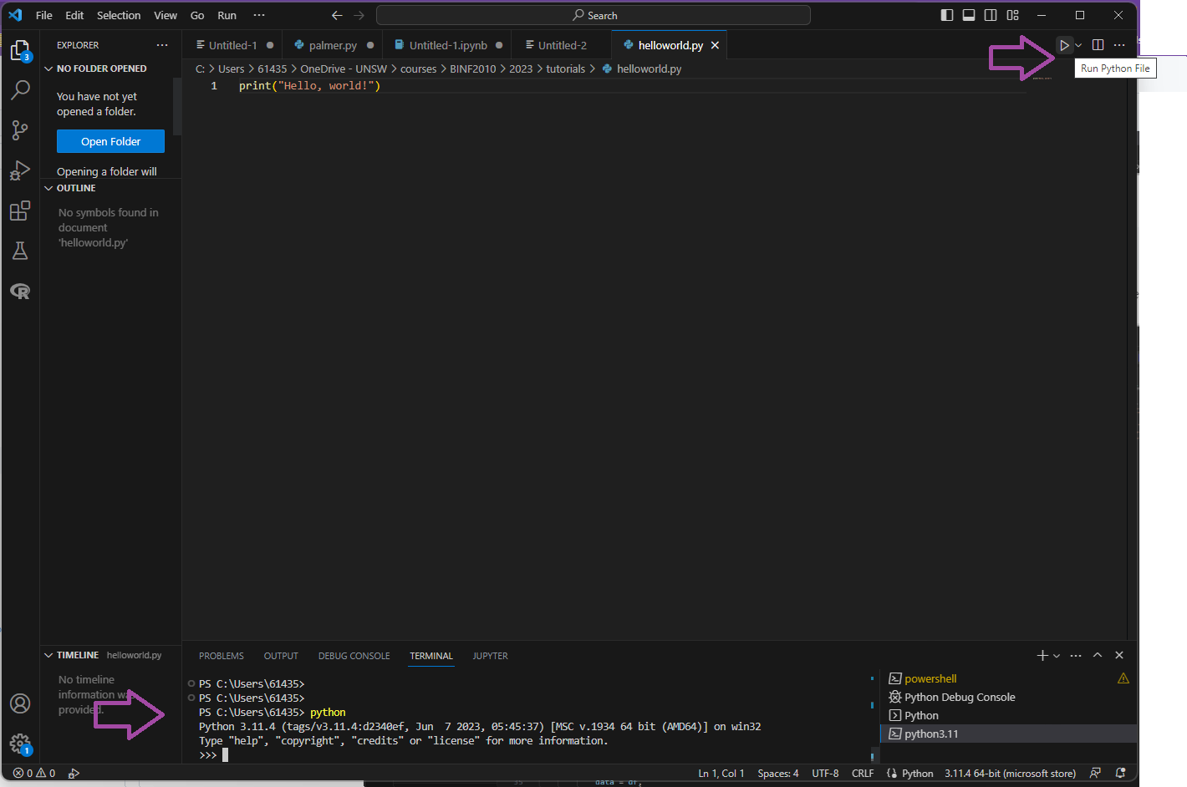Run the Python file using the play button
The image size is (1187, 787).
pyautogui.click(x=1063, y=44)
